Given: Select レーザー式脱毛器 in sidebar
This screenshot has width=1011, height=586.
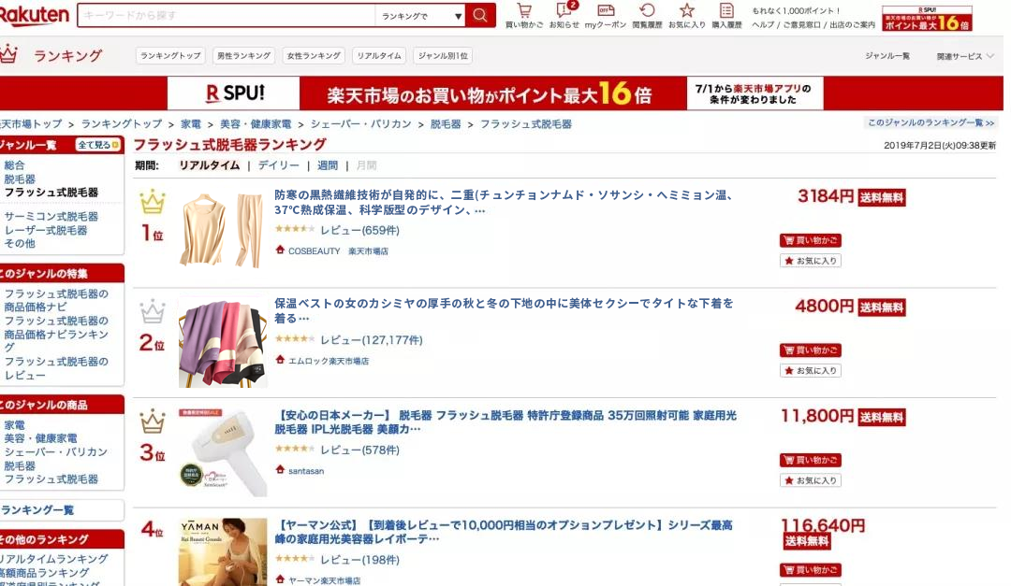Looking at the screenshot, I should [x=46, y=230].
